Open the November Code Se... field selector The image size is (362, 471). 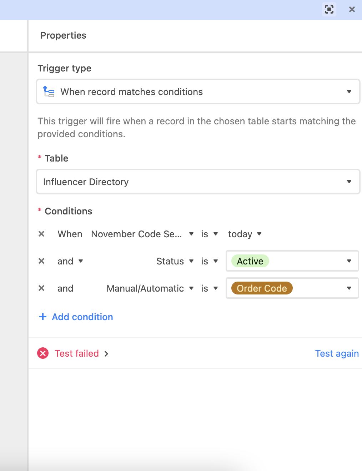[142, 234]
